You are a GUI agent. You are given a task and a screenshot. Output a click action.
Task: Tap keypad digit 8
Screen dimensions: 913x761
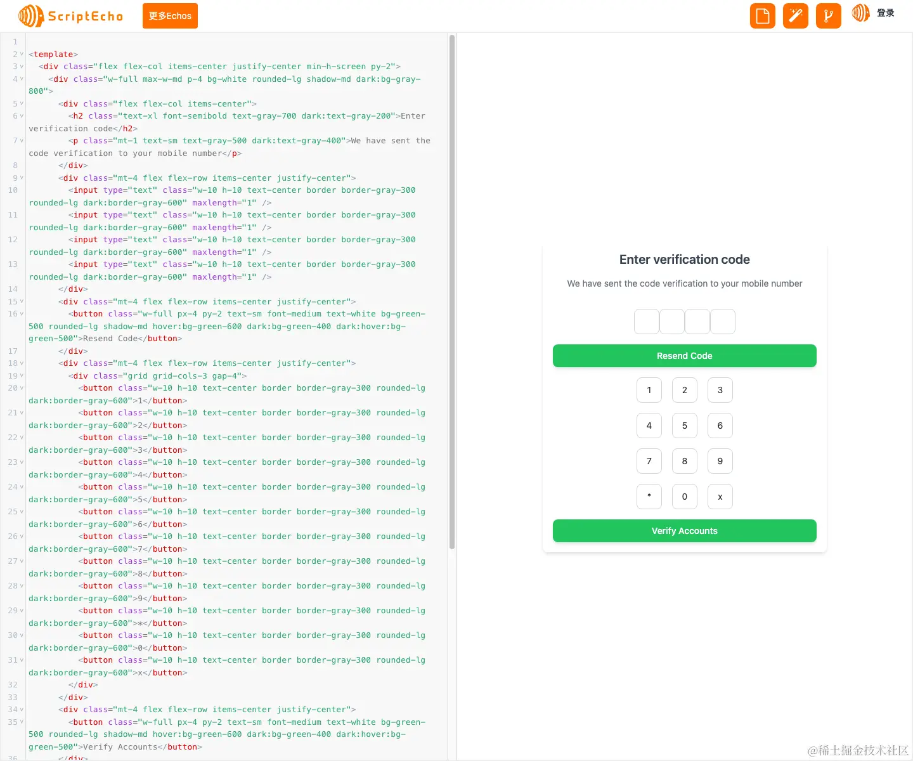point(685,461)
